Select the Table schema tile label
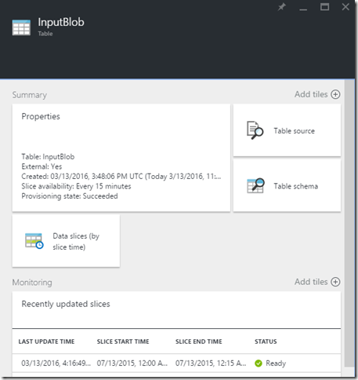Image resolution: width=358 pixels, height=380 pixels. point(296,186)
